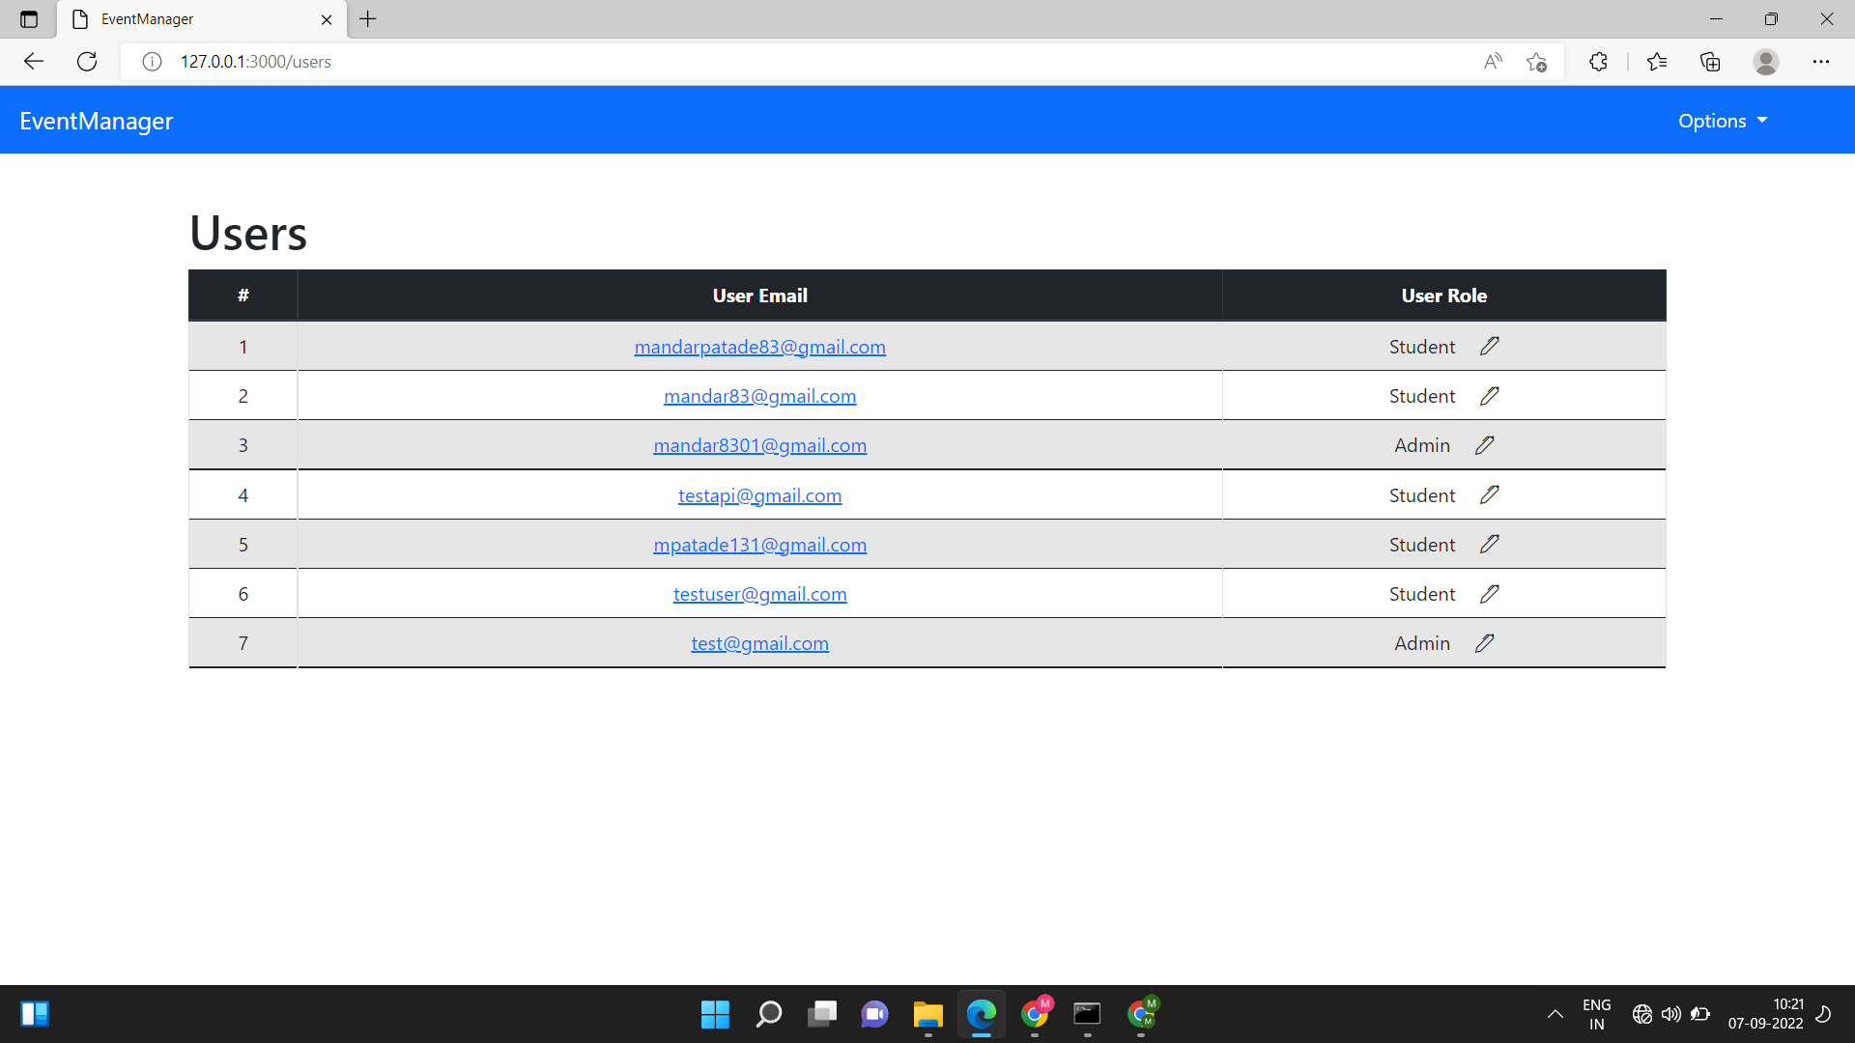Edit role for test@gmail.com admin user
Screen dimensions: 1855x1043
(1485, 642)
